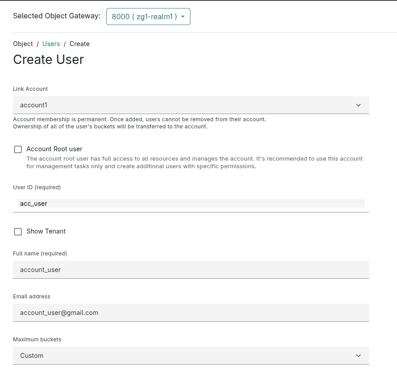The image size is (397, 378).
Task: Select the Create breadcrumb item
Action: coord(79,44)
